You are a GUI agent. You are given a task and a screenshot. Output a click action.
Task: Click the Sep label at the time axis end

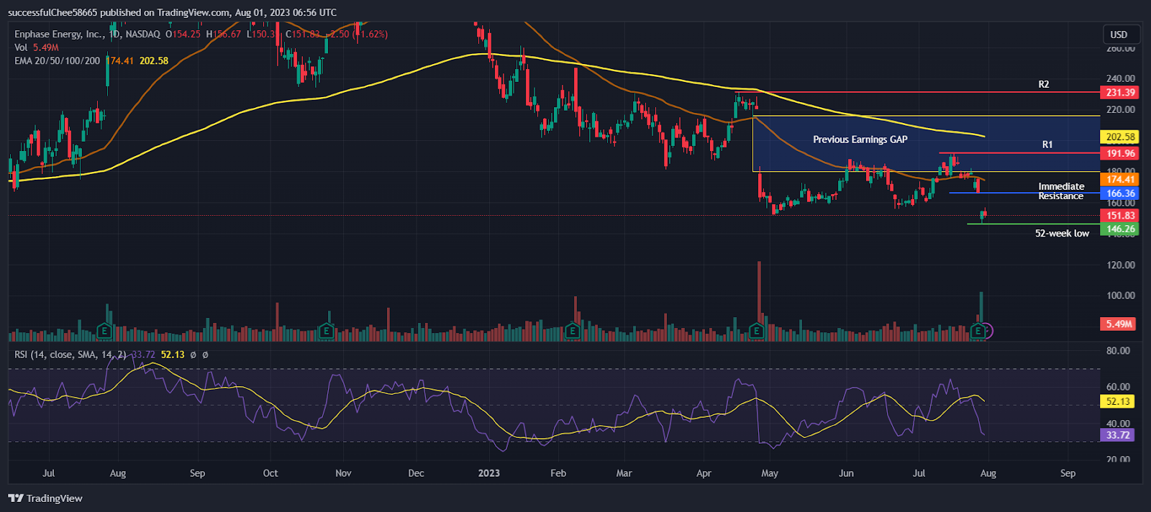1068,473
